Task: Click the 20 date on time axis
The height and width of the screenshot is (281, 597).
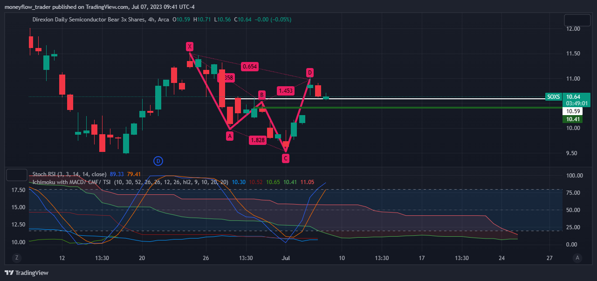Action: coord(142,258)
